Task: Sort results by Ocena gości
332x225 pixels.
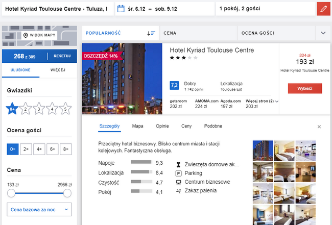Action: click(x=276, y=33)
